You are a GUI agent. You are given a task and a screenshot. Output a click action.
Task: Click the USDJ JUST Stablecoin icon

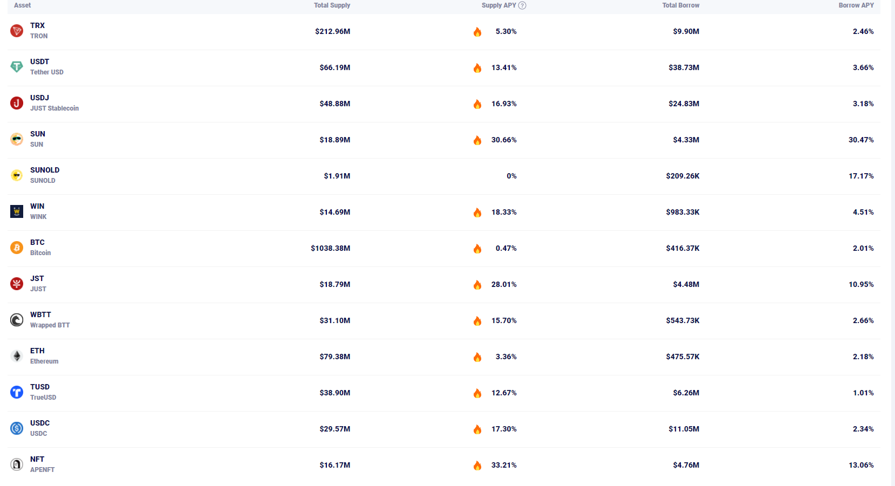17,103
